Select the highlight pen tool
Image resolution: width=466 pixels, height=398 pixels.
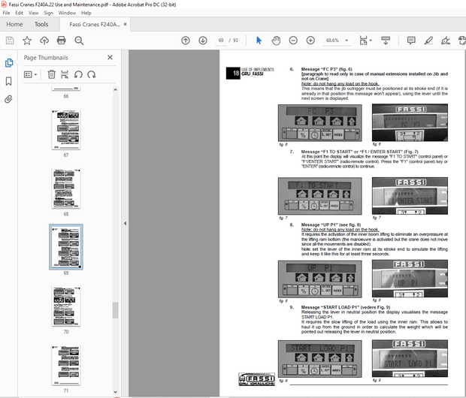(x=428, y=41)
